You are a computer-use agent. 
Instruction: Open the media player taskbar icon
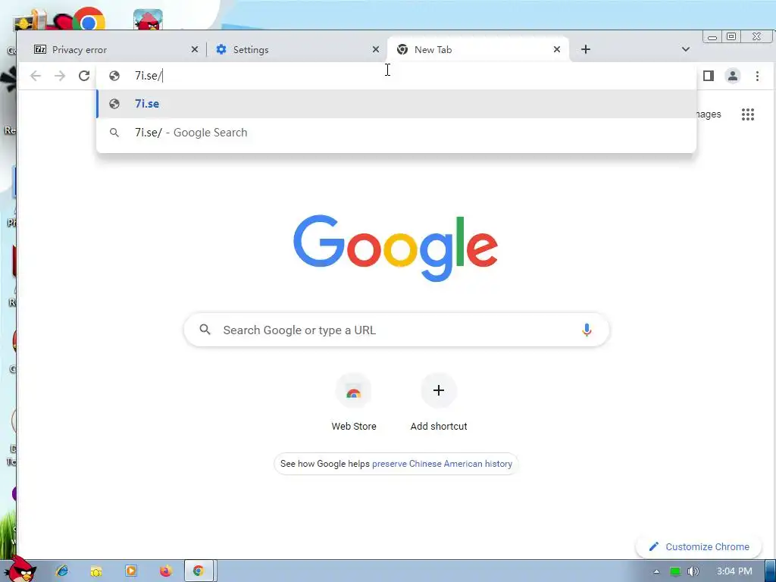point(130,571)
